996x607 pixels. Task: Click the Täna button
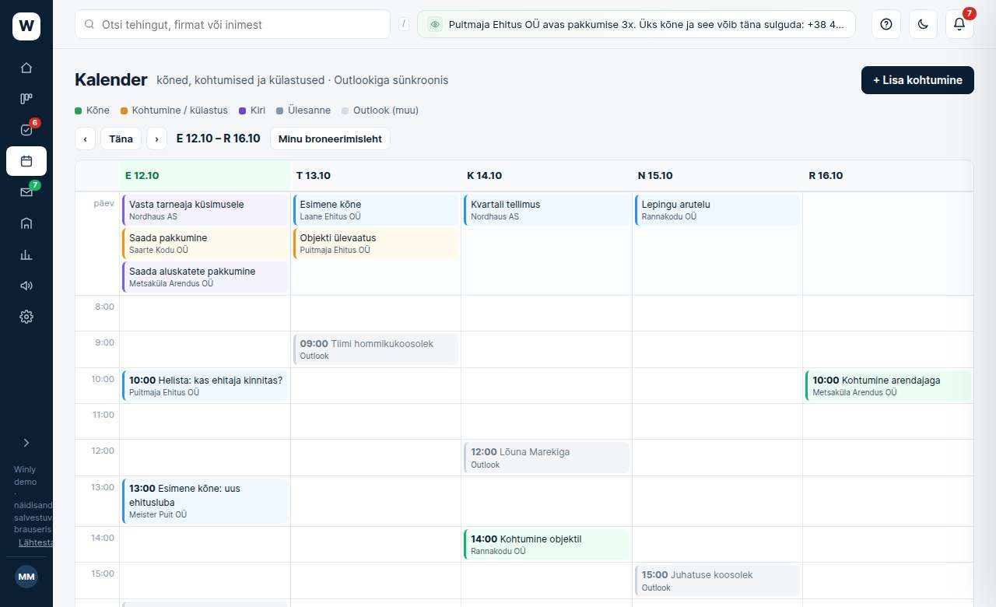coord(121,139)
